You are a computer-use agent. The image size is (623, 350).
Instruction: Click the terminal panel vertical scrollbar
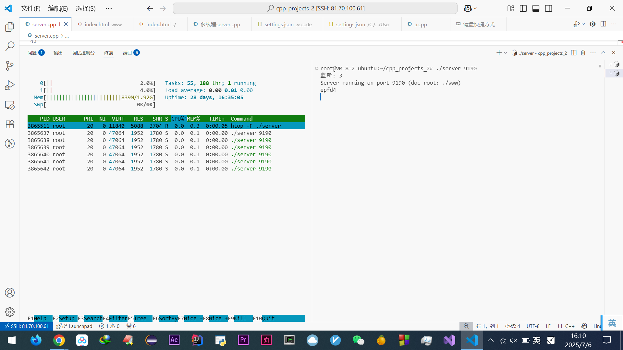600,66
